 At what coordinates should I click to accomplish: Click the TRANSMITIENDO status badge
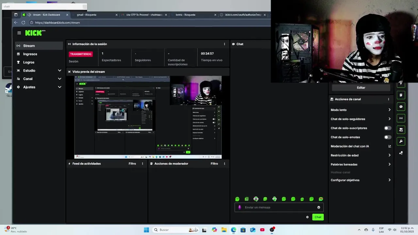[81, 54]
